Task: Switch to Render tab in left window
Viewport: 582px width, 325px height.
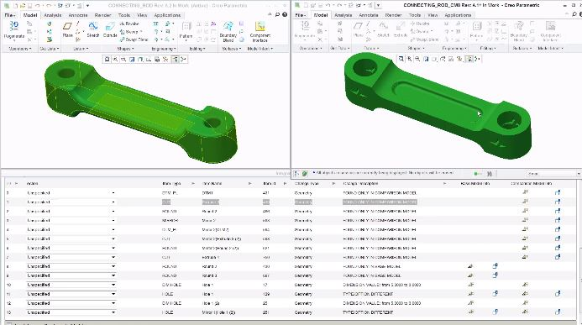Action: point(102,15)
